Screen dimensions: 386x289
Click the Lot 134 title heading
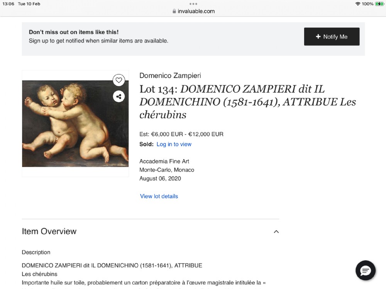tap(248, 102)
